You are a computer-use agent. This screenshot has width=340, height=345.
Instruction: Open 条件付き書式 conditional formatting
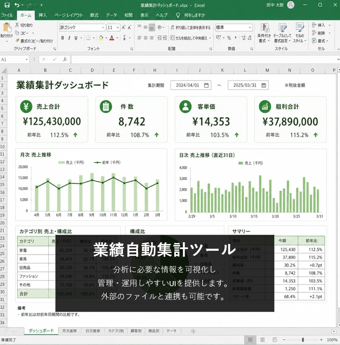coord(264,33)
